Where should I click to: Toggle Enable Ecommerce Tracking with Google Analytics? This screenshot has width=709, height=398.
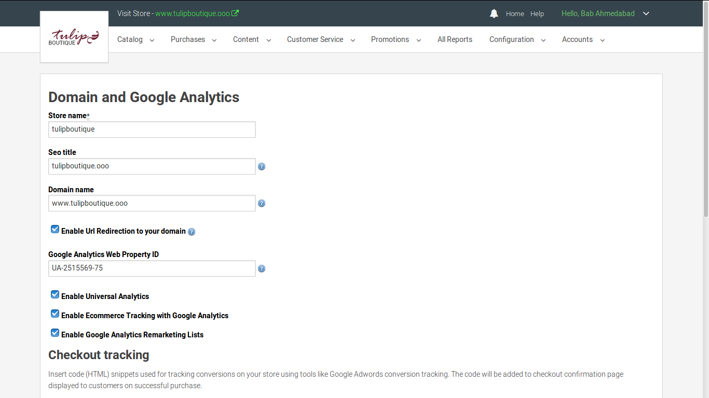point(55,314)
